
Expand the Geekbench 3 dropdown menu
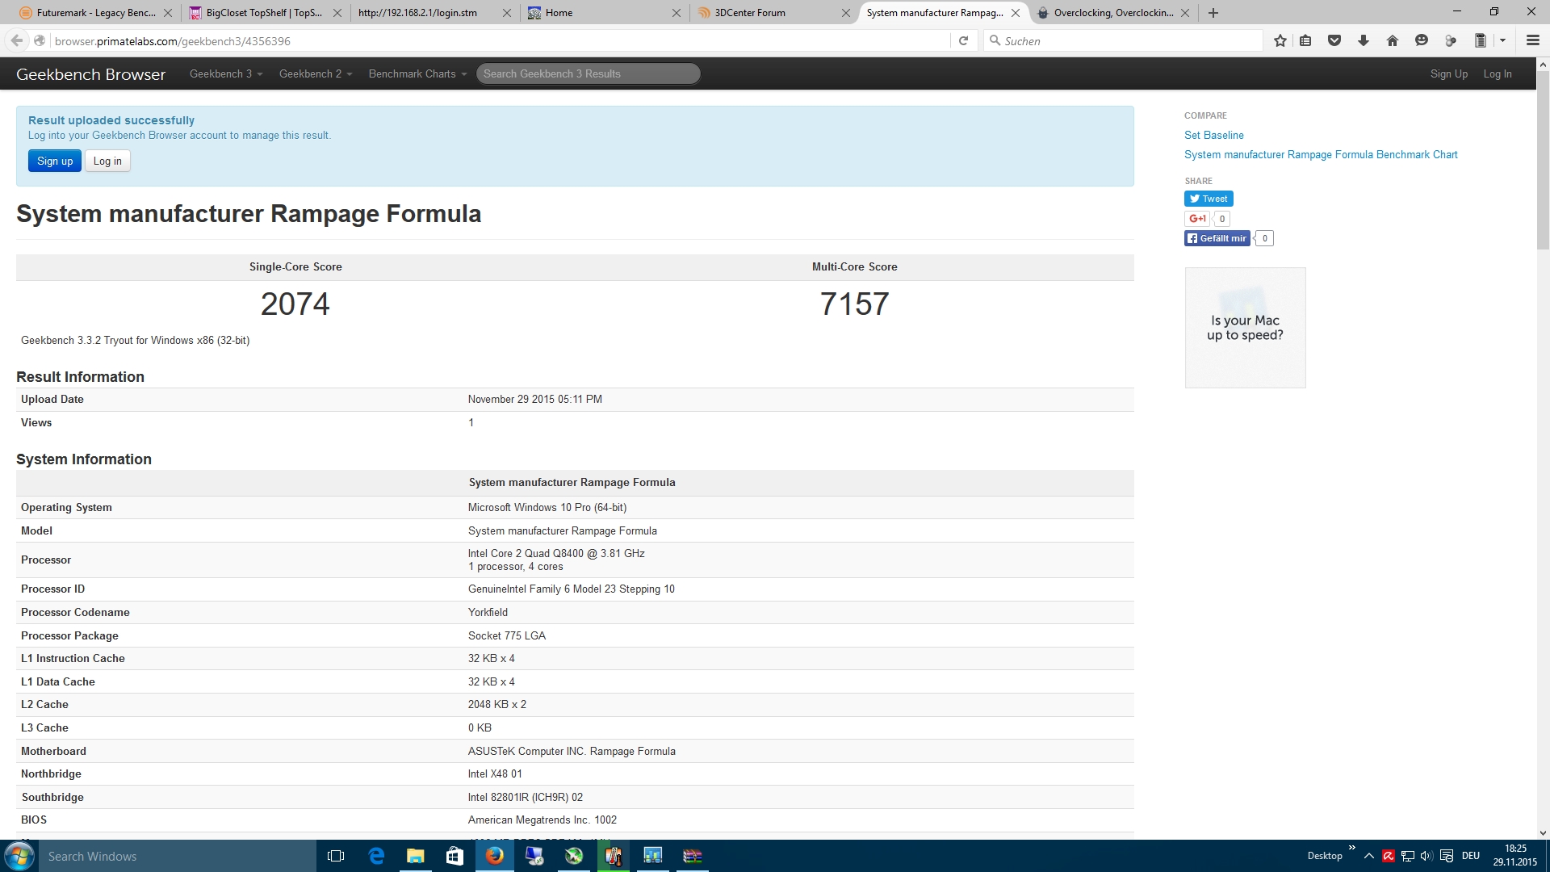226,73
